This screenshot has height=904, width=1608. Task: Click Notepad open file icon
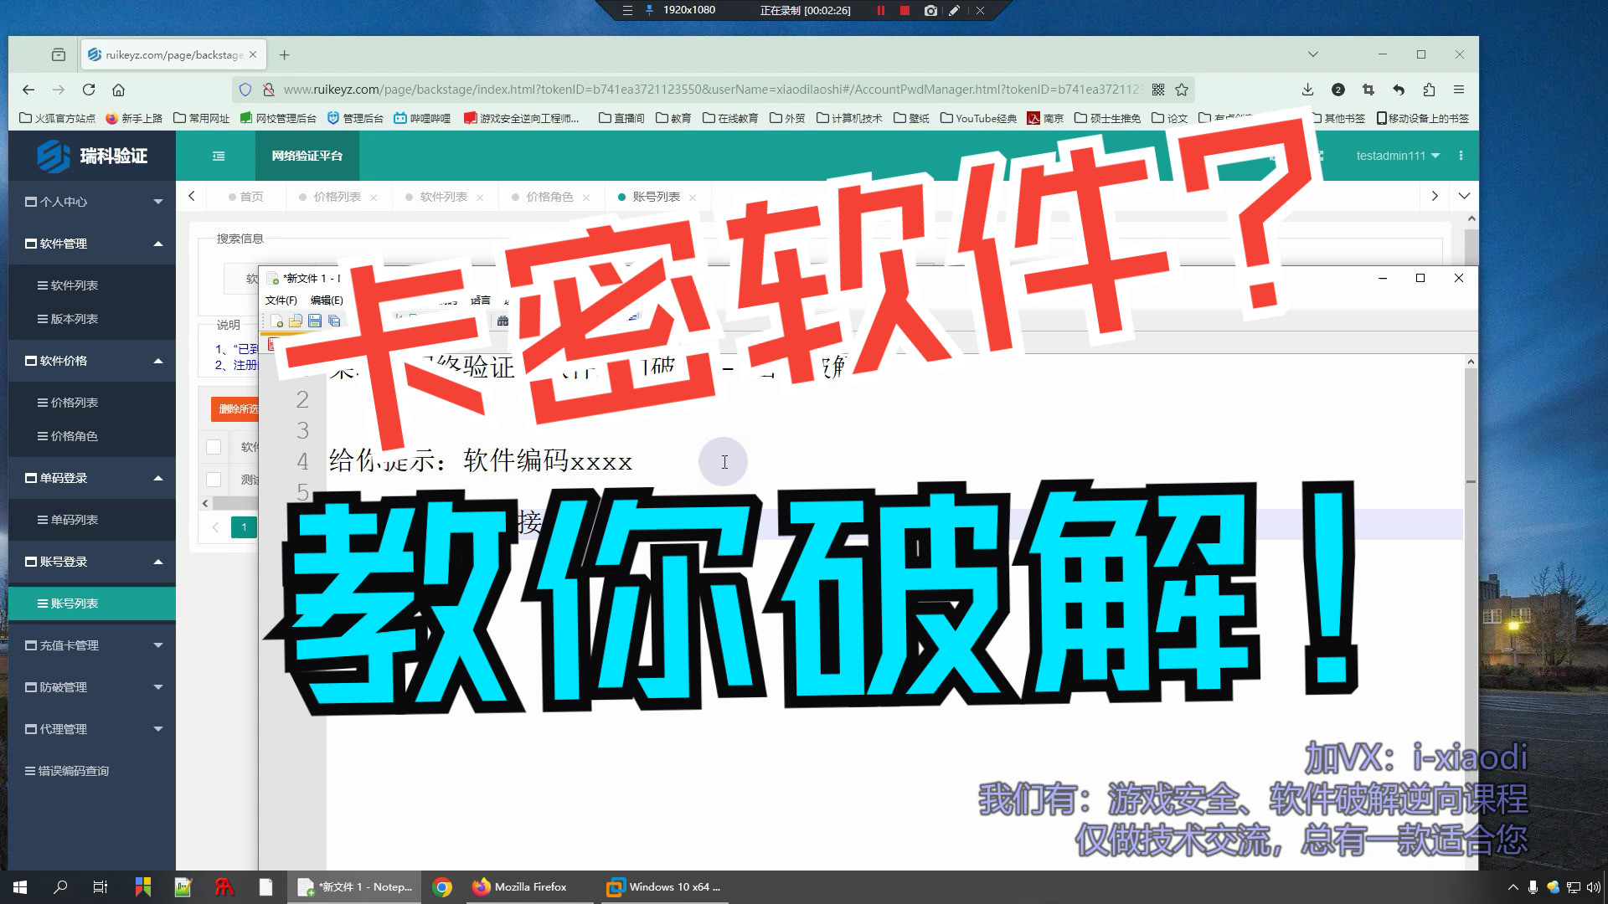(295, 321)
